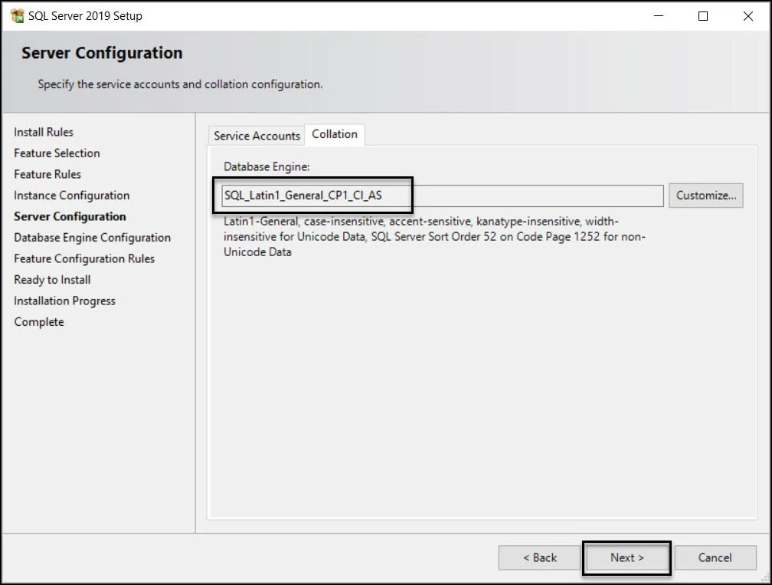Select Ready to Install step
This screenshot has height=585, width=772.
tap(52, 280)
